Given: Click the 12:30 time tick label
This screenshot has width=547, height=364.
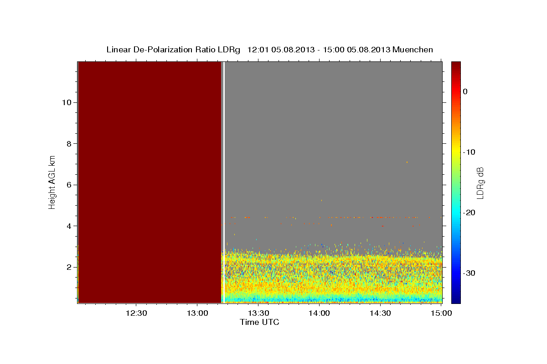Looking at the screenshot, I should (136, 313).
